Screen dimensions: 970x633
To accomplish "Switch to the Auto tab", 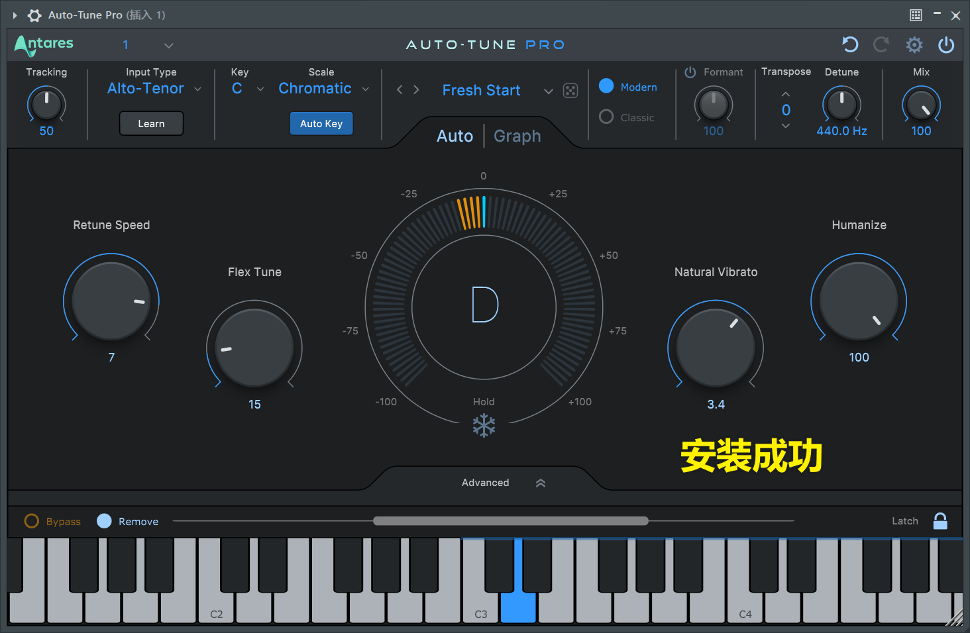I will pos(455,136).
